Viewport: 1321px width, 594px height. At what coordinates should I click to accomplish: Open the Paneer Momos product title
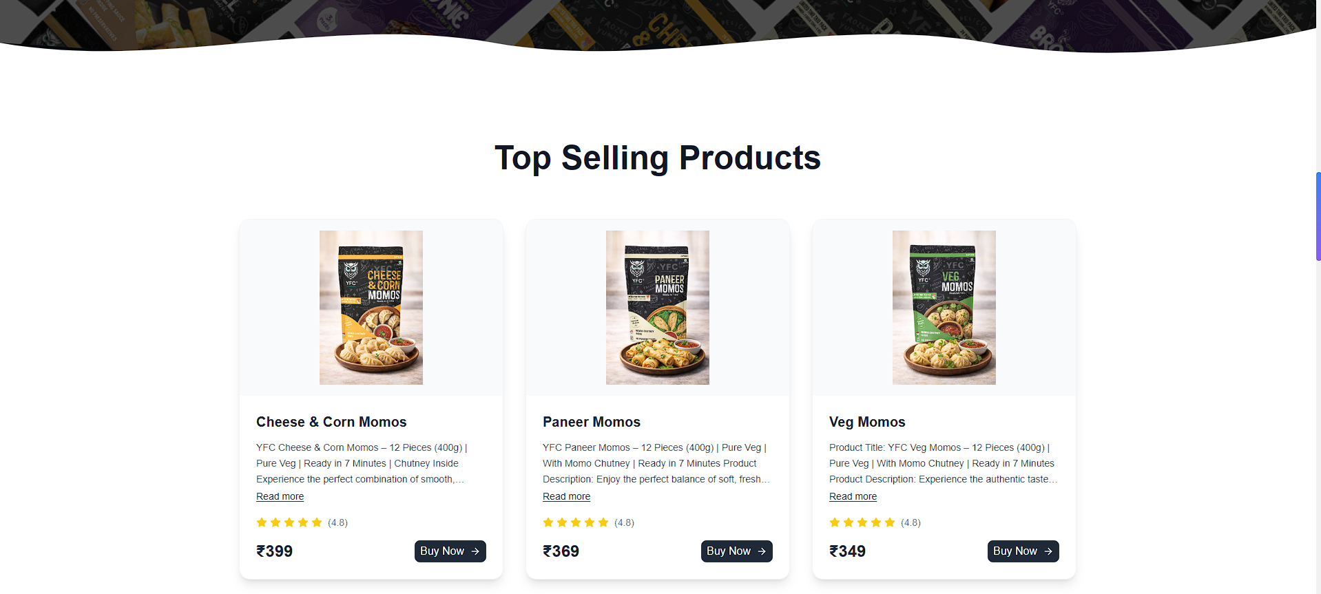pos(591,422)
